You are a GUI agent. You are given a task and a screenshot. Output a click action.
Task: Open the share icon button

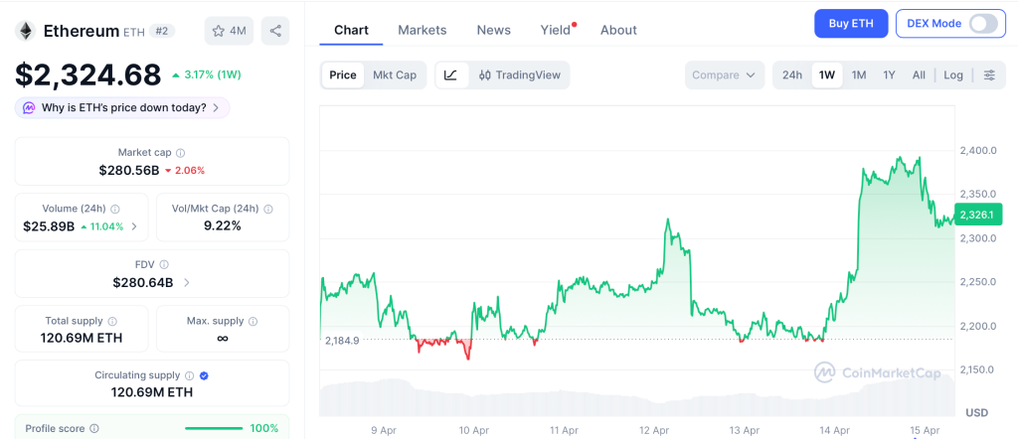pyautogui.click(x=275, y=31)
